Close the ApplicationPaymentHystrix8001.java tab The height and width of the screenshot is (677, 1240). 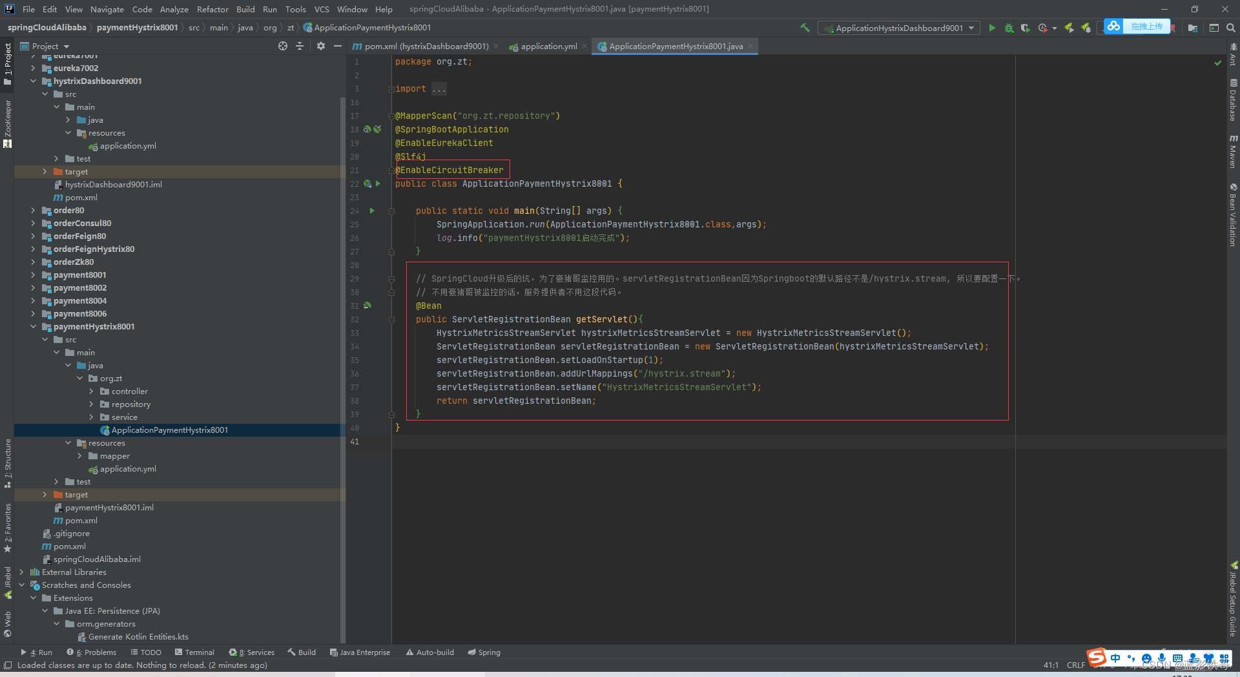[x=750, y=47]
